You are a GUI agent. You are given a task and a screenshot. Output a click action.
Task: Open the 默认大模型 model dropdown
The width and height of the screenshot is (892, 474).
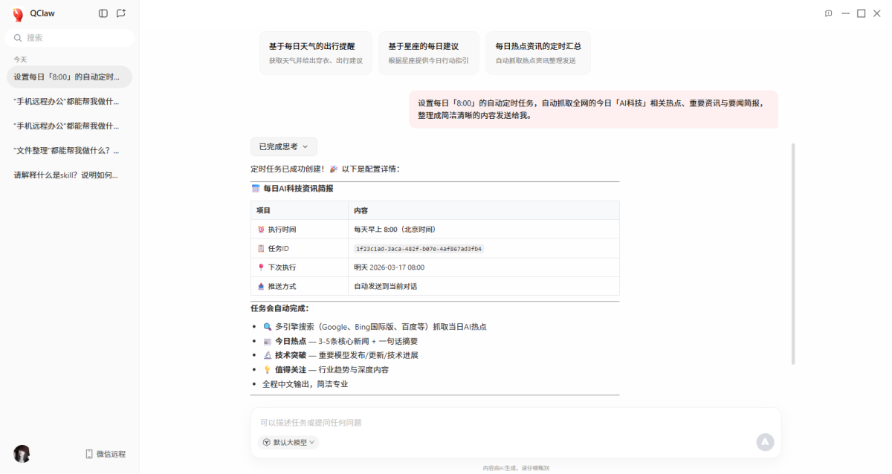point(288,442)
